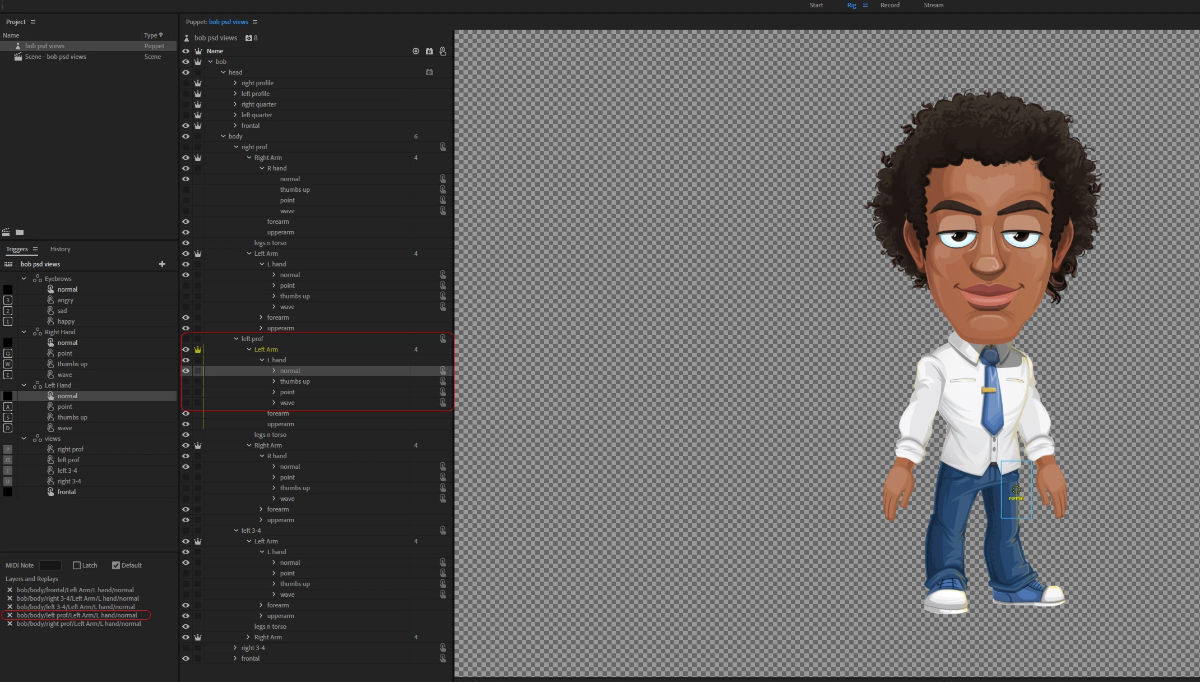The width and height of the screenshot is (1200, 682).
Task: Uncheck the Default checkbox
Action: pyautogui.click(x=116, y=565)
